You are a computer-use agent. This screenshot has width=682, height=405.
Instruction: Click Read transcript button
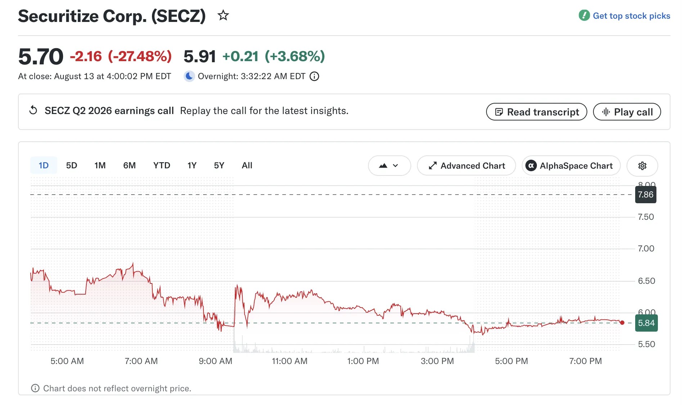pos(537,112)
